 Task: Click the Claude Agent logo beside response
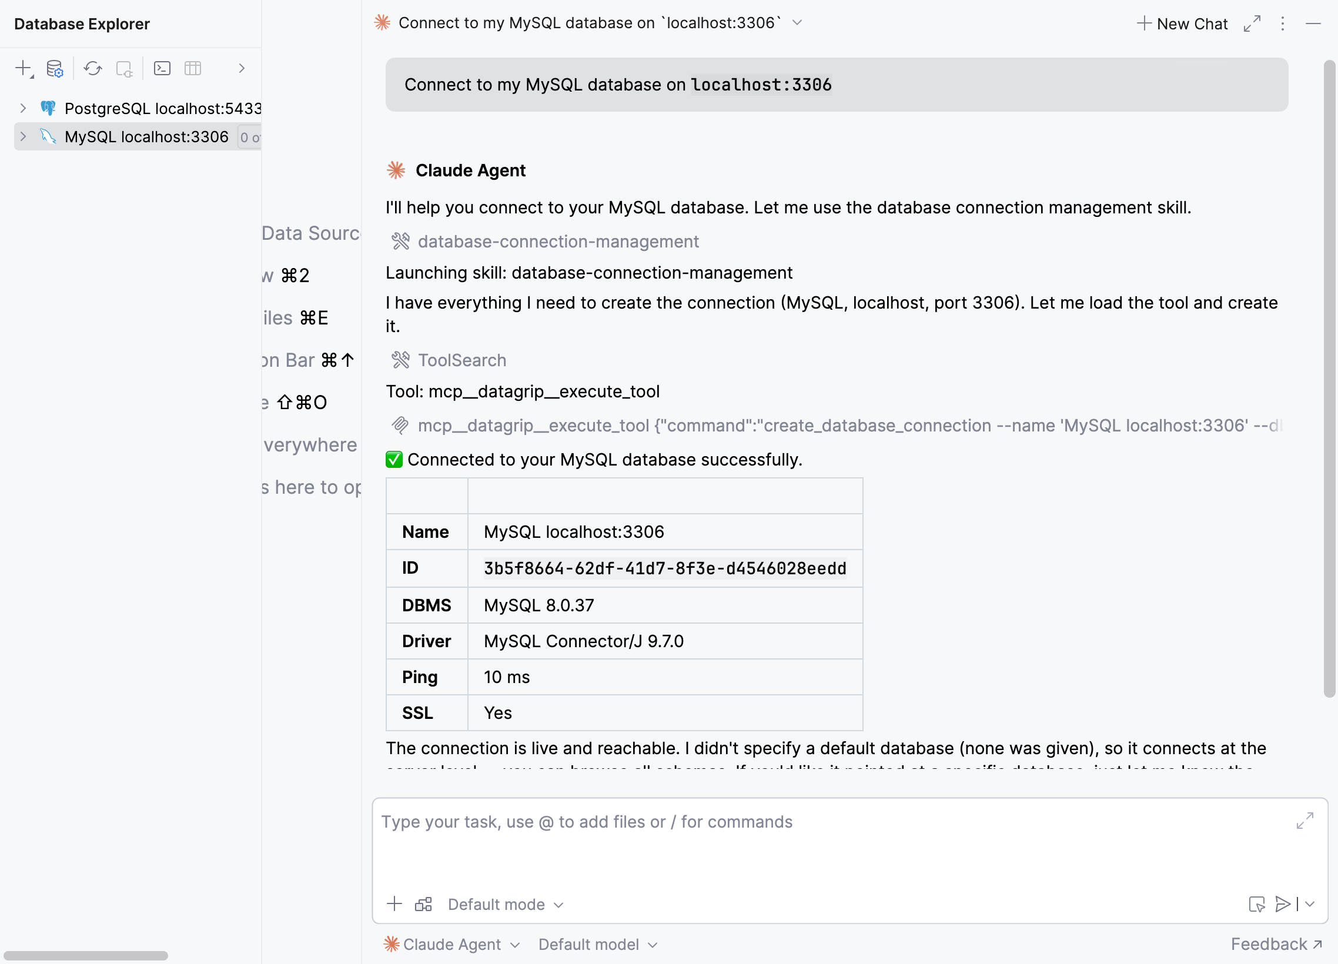click(396, 170)
